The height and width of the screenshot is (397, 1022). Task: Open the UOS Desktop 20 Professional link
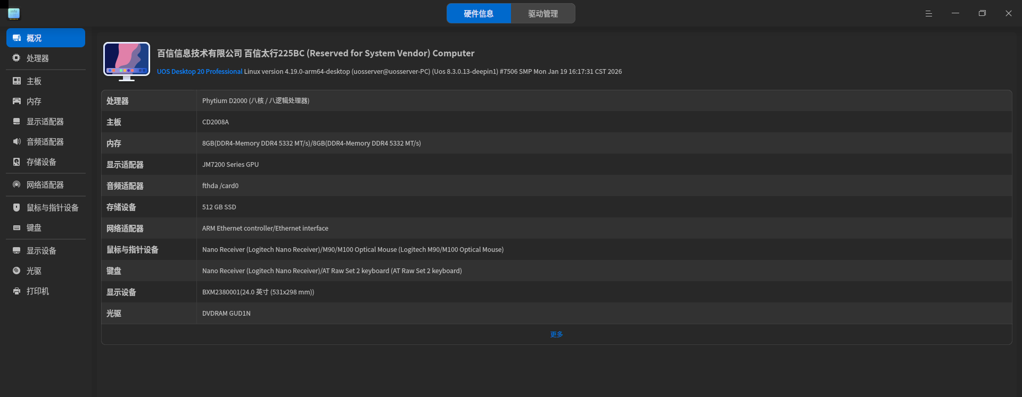200,72
